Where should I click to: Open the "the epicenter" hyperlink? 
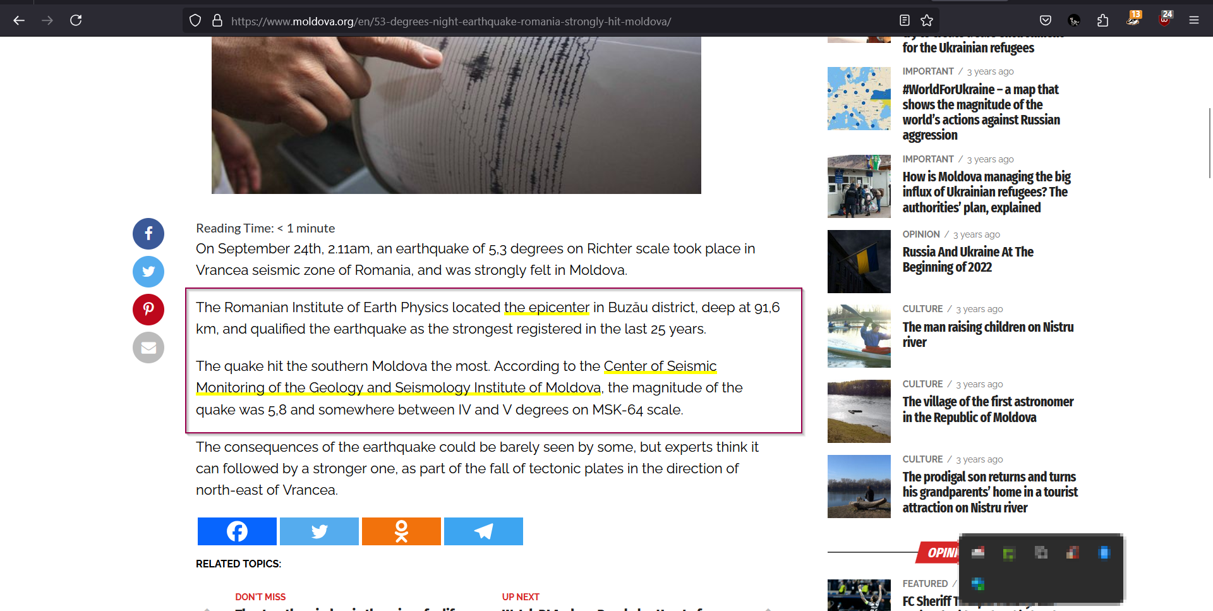(x=546, y=308)
